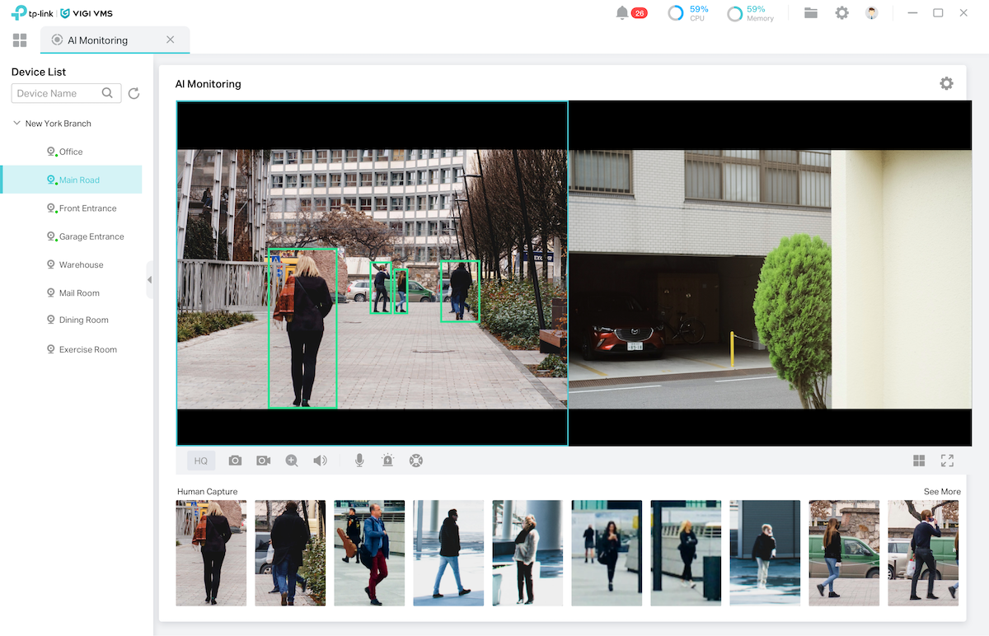The image size is (989, 636).
Task: Switch to the AI Monitoring tab
Action: click(97, 40)
